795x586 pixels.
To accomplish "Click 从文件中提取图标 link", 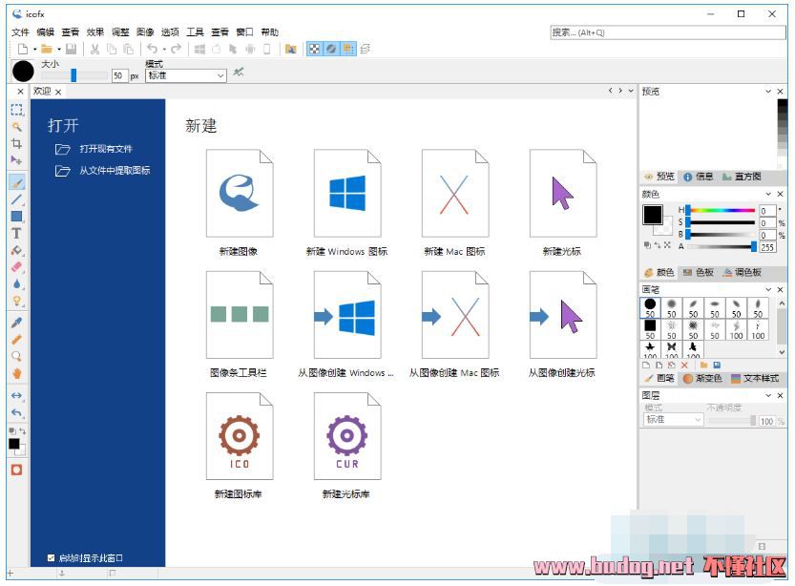I will 103,170.
